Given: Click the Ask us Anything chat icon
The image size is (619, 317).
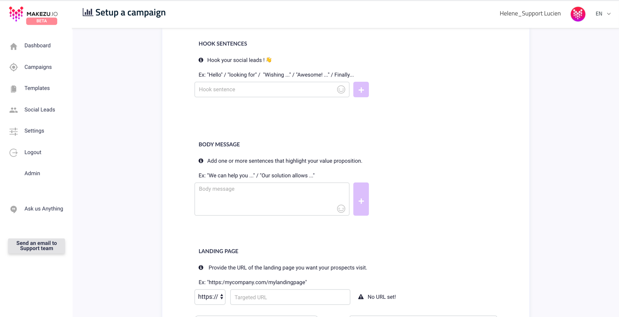Looking at the screenshot, I should click(x=14, y=209).
